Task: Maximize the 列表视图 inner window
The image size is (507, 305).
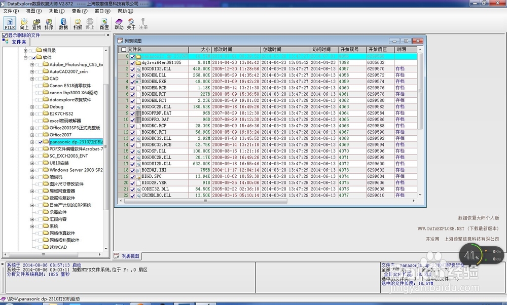Action: [x=406, y=41]
